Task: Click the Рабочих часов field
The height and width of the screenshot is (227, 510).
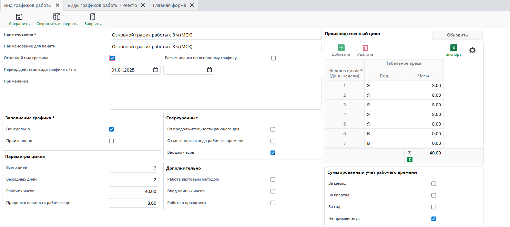Action: pos(133,191)
